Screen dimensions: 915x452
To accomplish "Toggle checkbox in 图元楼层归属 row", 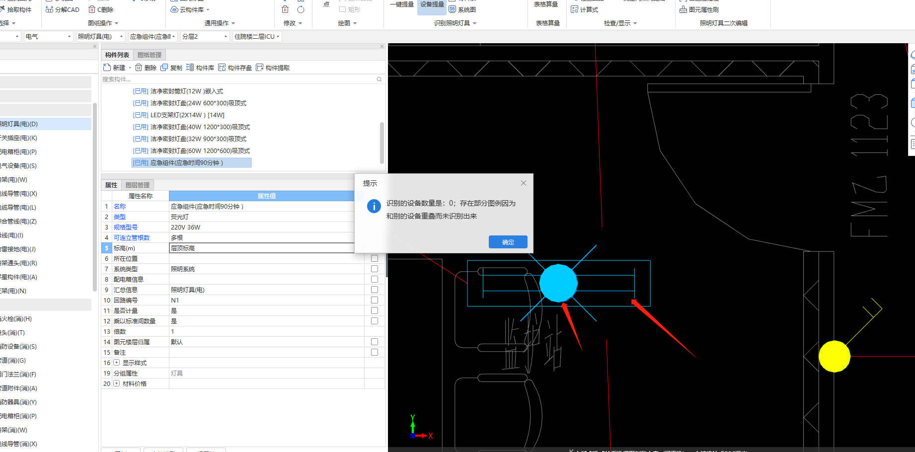I will (x=375, y=342).
